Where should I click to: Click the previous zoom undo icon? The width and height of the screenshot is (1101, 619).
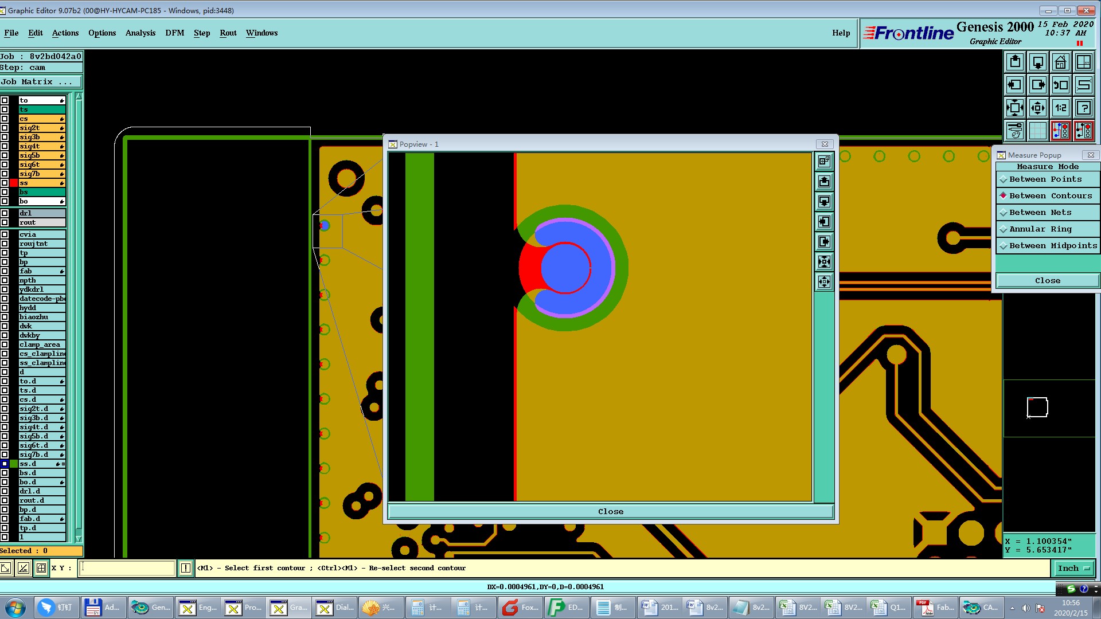point(1060,85)
